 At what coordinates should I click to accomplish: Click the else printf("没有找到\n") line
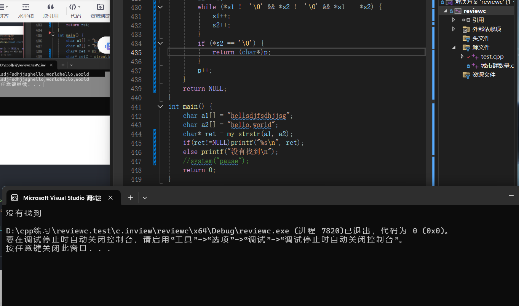point(231,152)
